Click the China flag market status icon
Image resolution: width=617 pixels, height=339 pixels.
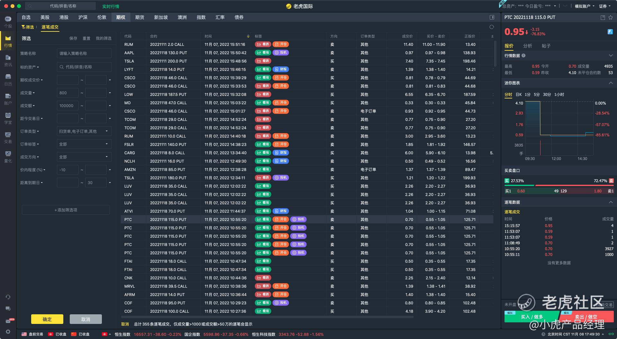click(x=74, y=334)
